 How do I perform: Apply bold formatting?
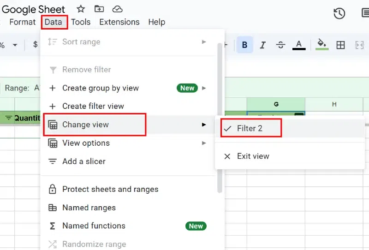pyautogui.click(x=244, y=45)
